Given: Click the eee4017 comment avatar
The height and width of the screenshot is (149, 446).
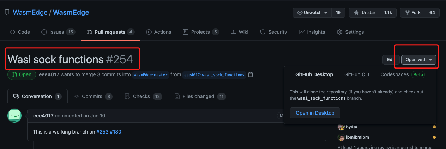Looking at the screenshot, I should [x=14, y=116].
